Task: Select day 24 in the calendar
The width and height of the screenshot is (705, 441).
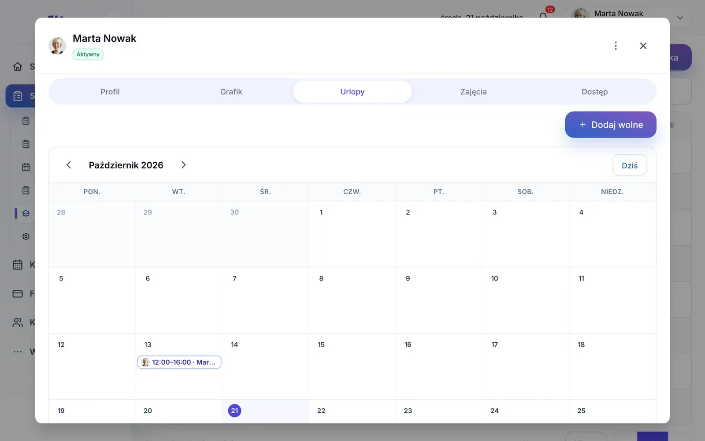Action: 526,411
